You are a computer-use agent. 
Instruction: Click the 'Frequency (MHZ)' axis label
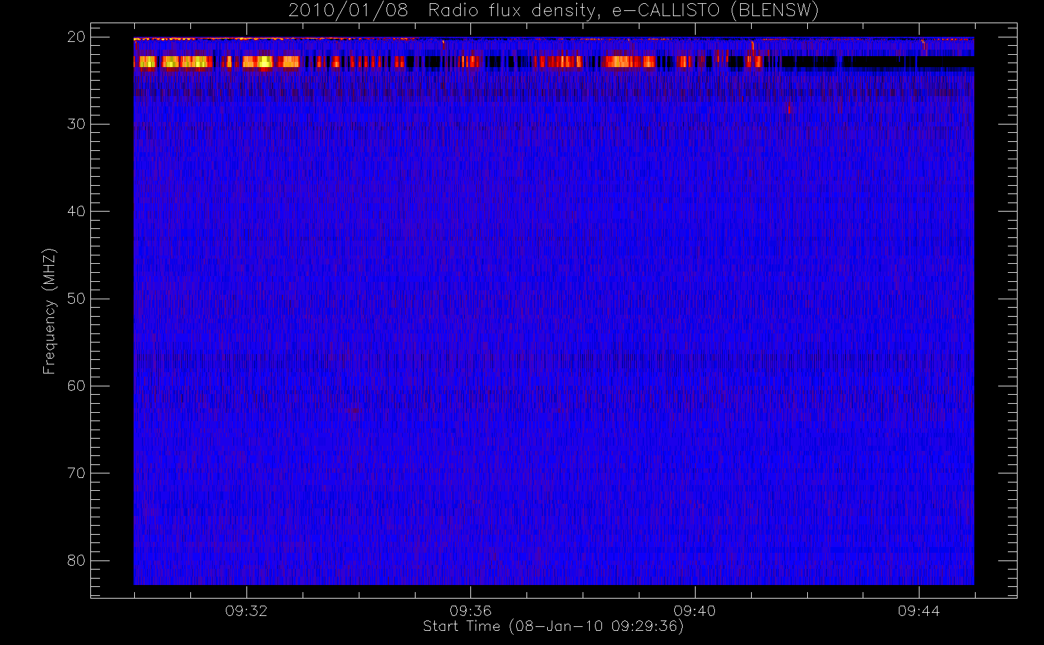[x=49, y=311]
